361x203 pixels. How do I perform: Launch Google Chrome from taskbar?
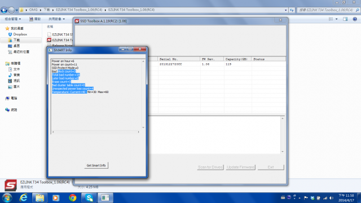pos(73,198)
